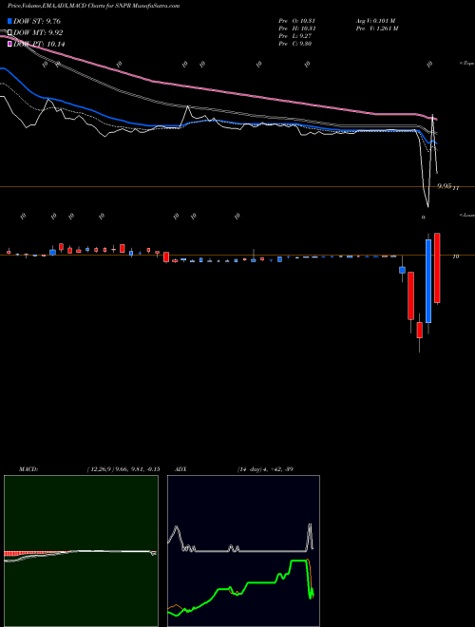Open the dark blue ADX indicator panel
Viewport: 475px width, 627px height.
click(243, 551)
